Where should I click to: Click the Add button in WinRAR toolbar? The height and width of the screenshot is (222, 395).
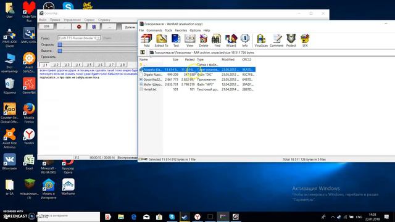point(146,41)
